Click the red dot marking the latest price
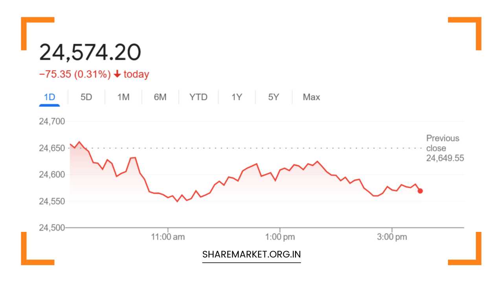Screen dimensions: 503x282 pyautogui.click(x=420, y=191)
